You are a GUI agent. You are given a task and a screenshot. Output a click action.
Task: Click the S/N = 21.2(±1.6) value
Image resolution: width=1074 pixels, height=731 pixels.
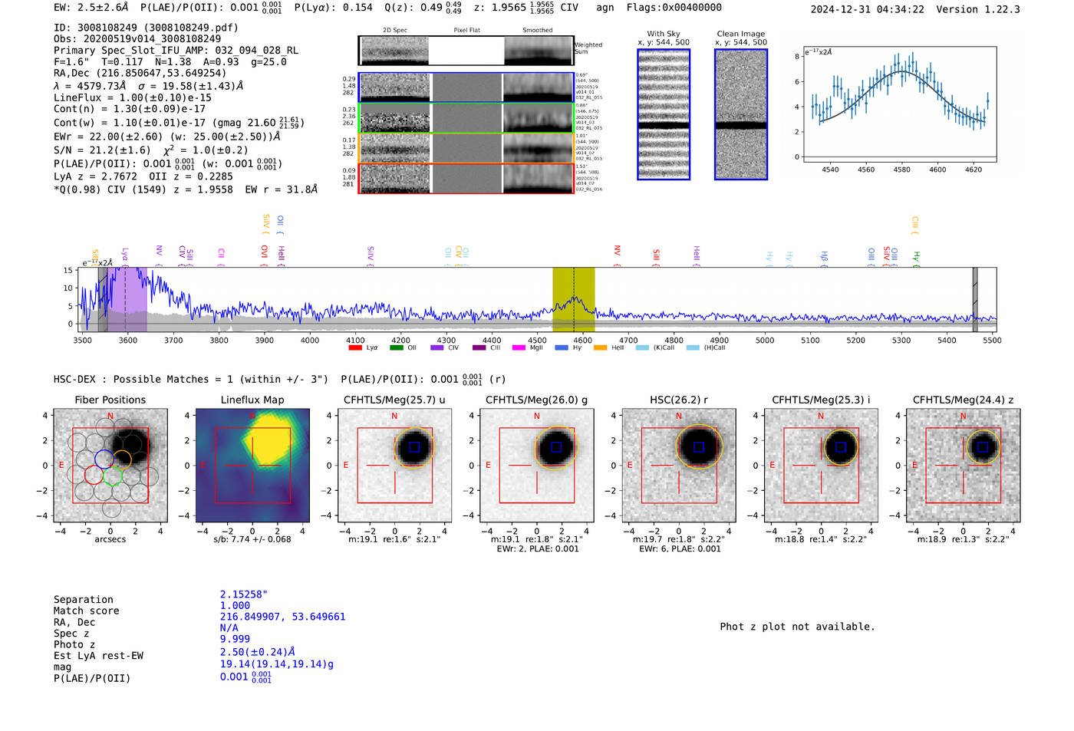102,150
